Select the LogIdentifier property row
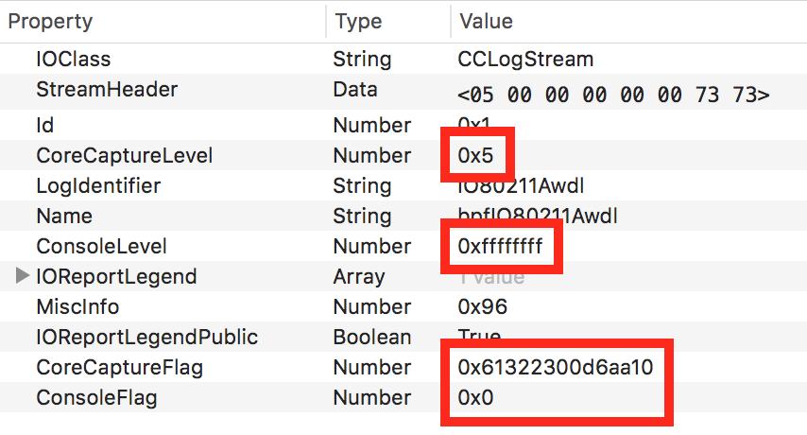 coord(98,185)
